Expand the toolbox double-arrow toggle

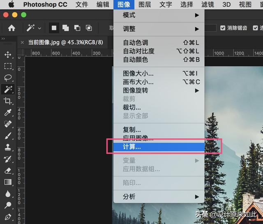3,39
